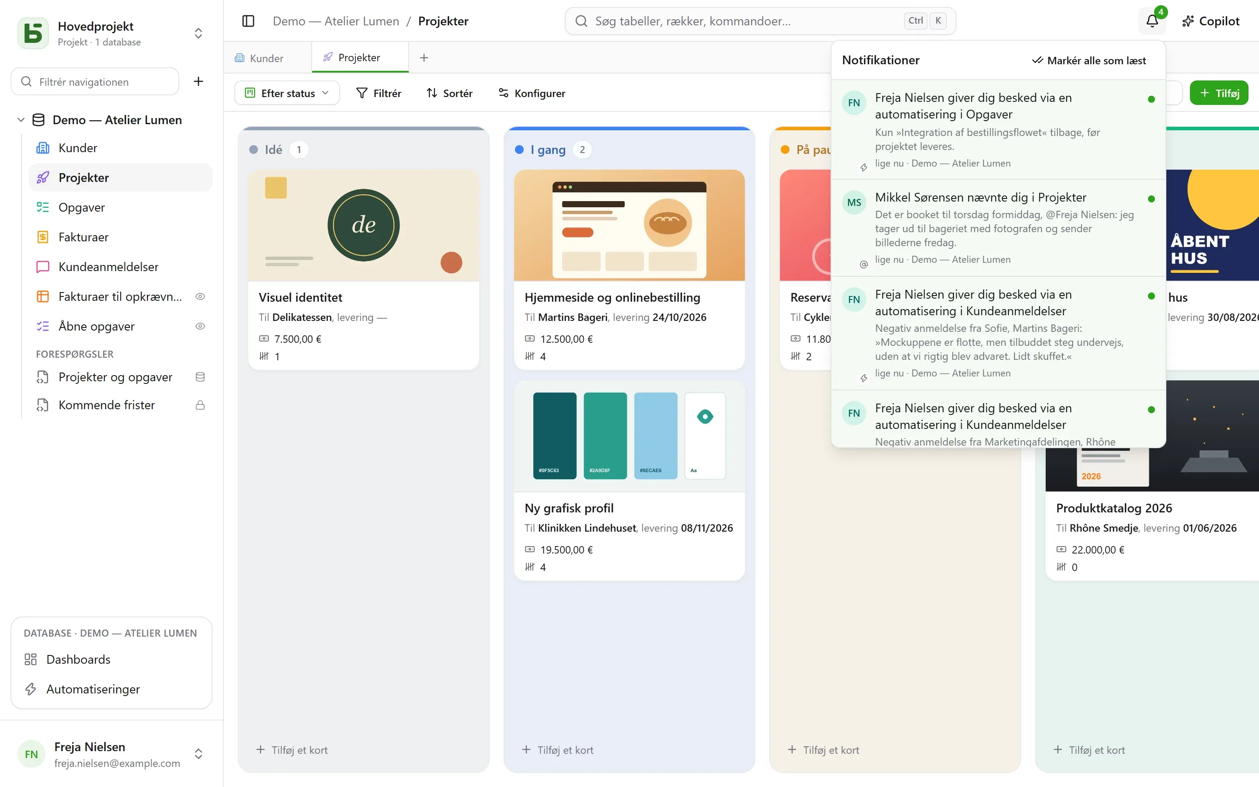This screenshot has height=787, width=1259.
Task: Open the Filtrér filter tool
Action: [378, 93]
